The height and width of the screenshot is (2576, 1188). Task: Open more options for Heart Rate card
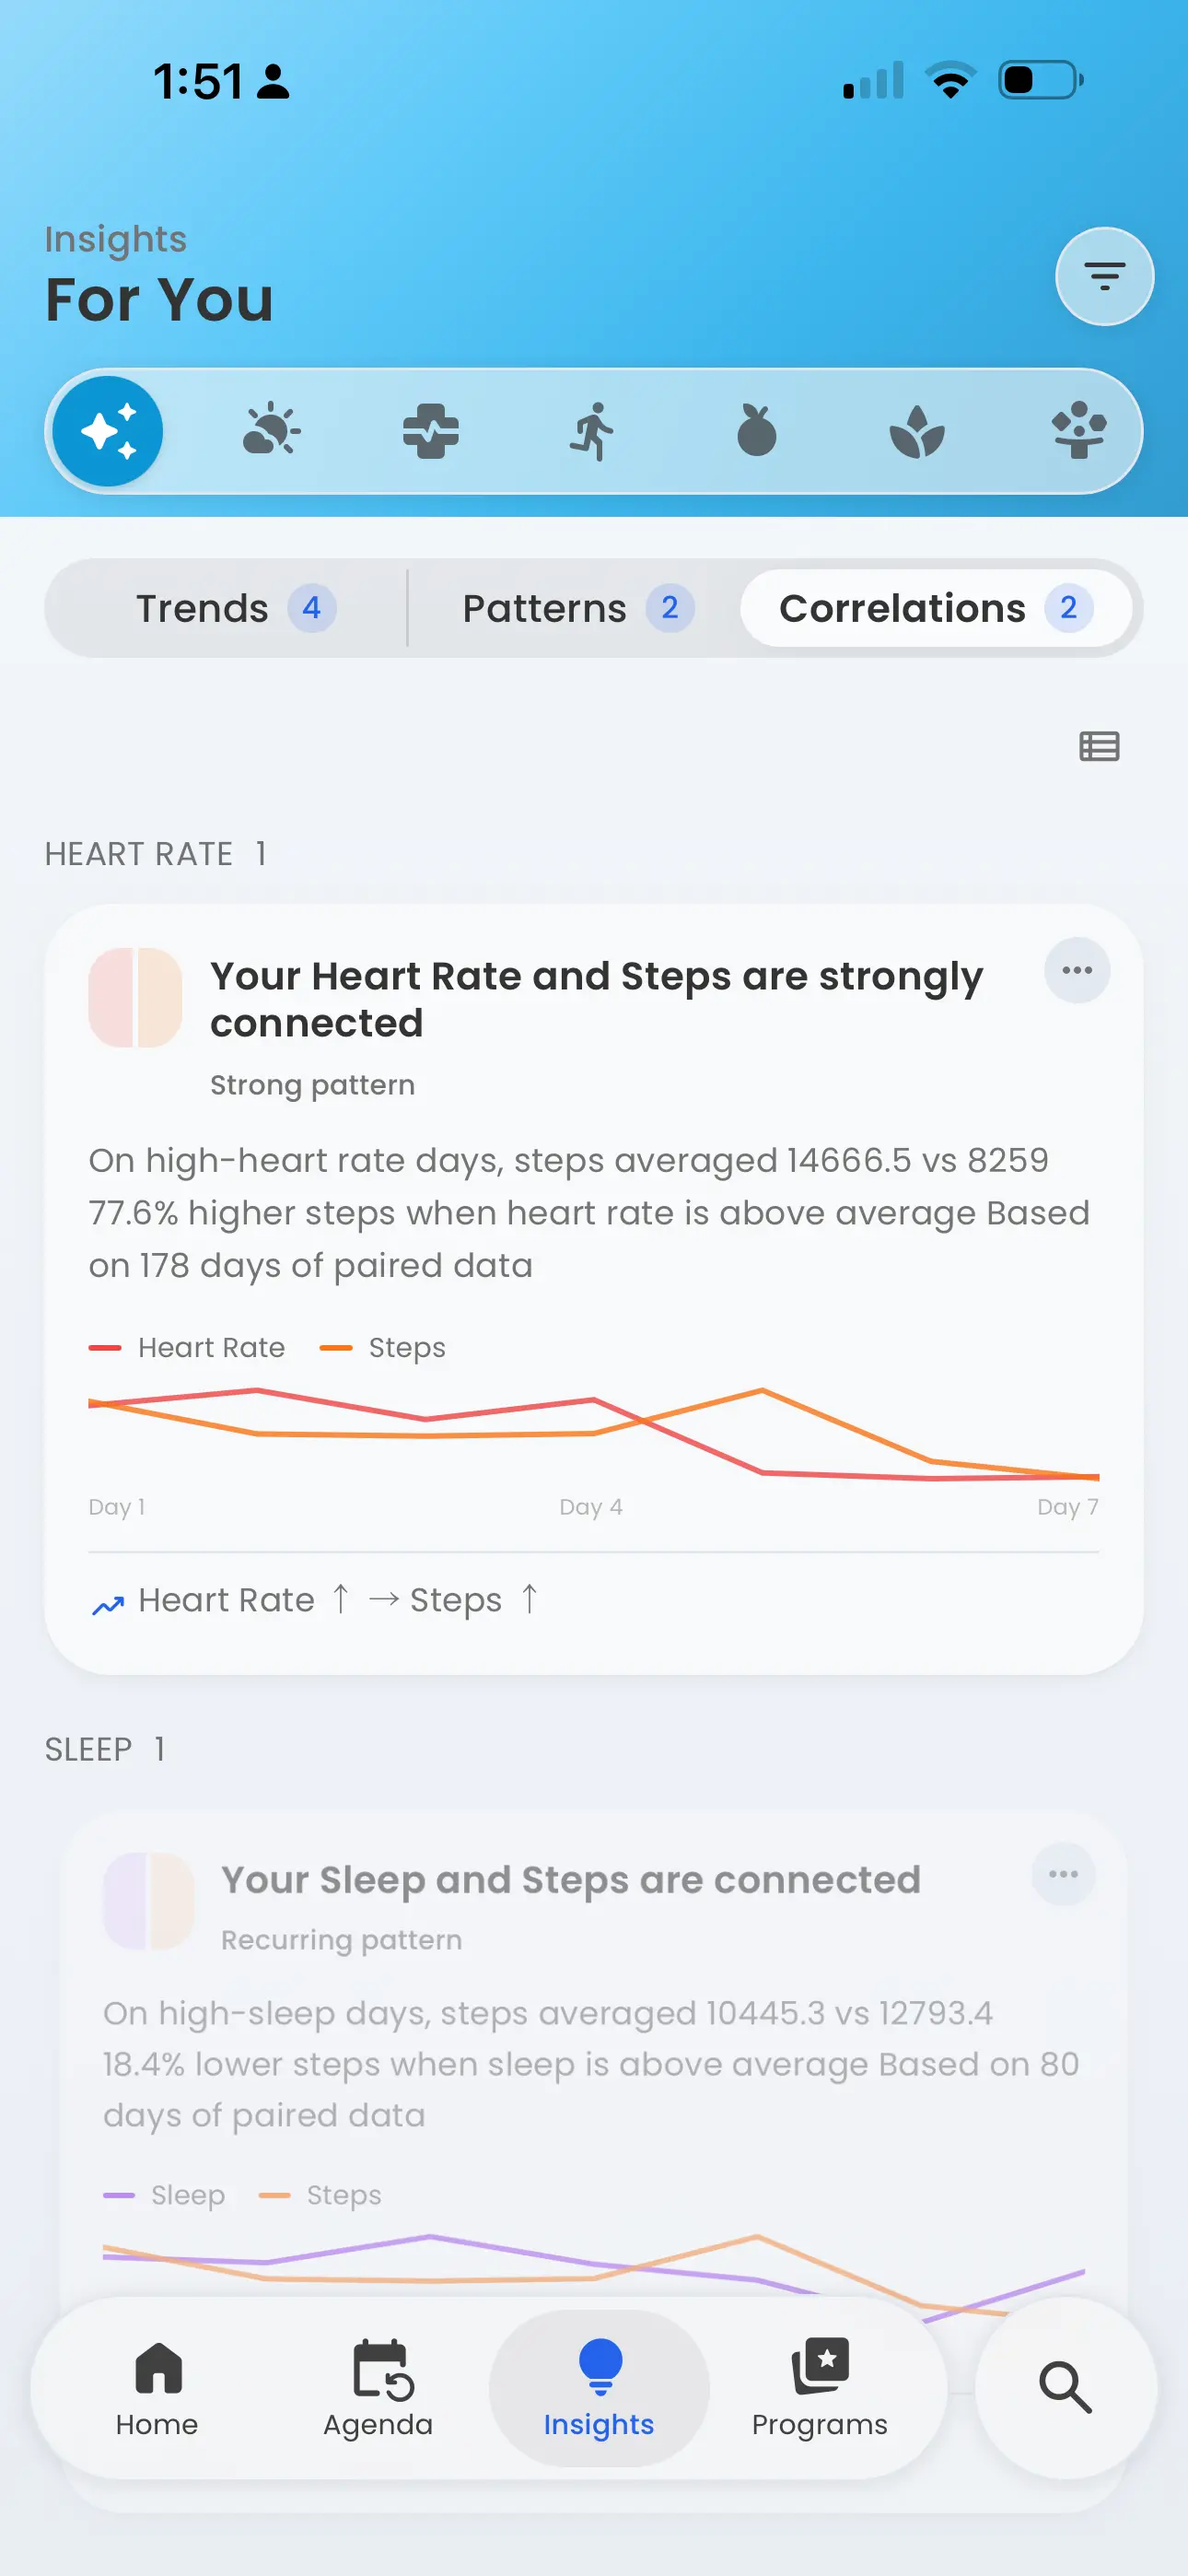coord(1077,970)
